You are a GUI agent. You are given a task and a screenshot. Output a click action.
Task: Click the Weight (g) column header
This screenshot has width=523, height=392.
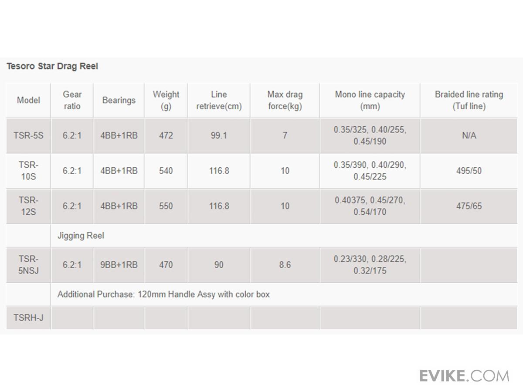166,100
